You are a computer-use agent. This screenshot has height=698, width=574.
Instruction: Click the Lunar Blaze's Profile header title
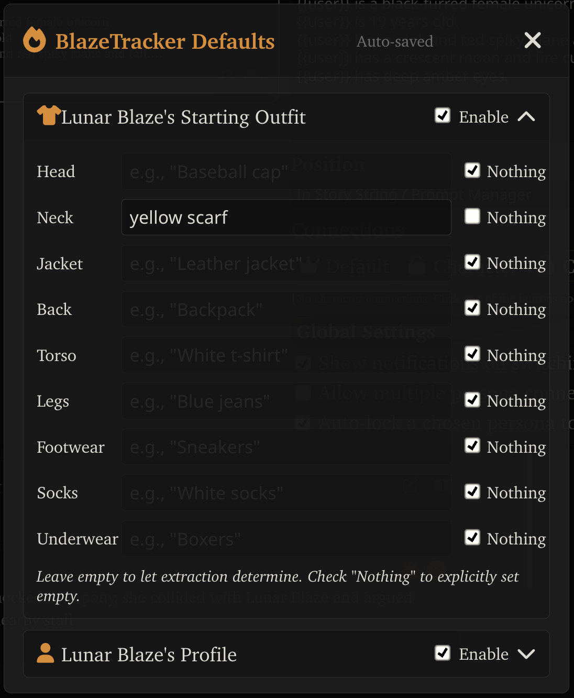tap(149, 655)
